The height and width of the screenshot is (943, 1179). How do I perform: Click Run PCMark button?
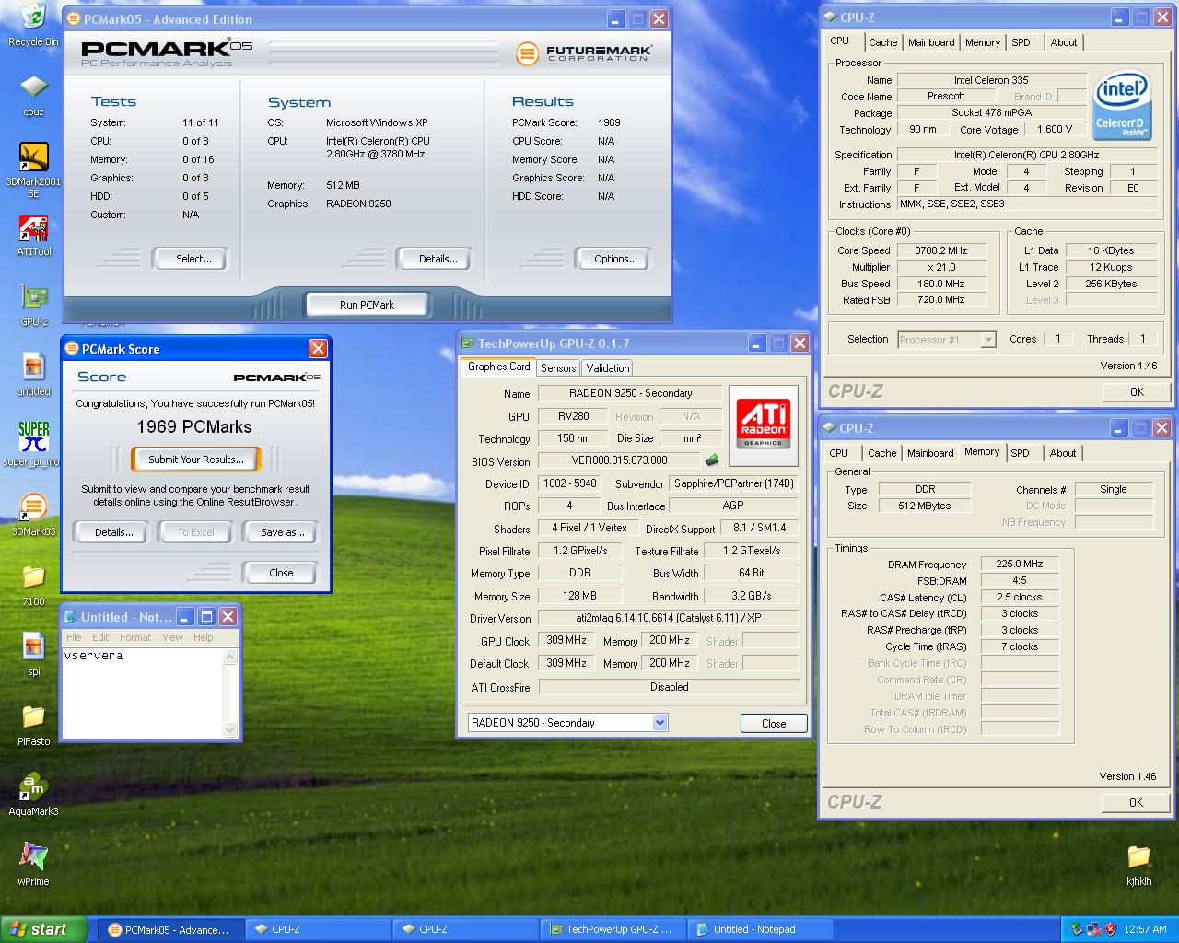click(367, 305)
